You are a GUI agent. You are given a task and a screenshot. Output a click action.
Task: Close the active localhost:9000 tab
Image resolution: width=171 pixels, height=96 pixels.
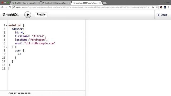point(100,3)
